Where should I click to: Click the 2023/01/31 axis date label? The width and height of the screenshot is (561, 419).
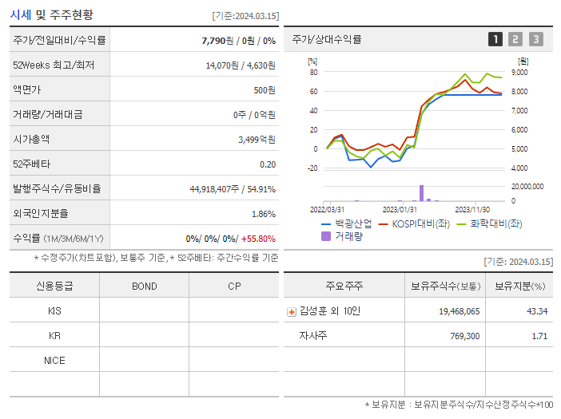400,210
